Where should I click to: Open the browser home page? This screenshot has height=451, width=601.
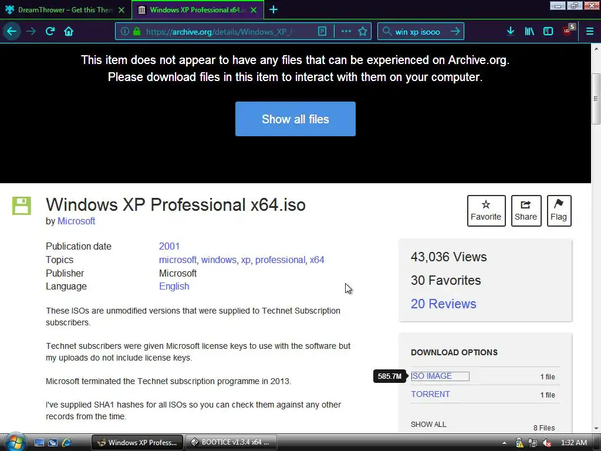(x=69, y=32)
